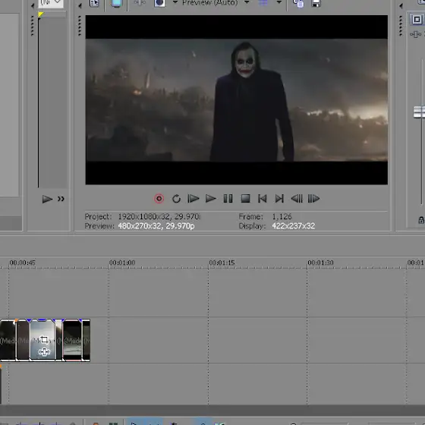Click the Preview value 480x270x32, 29.970p

[x=156, y=226]
